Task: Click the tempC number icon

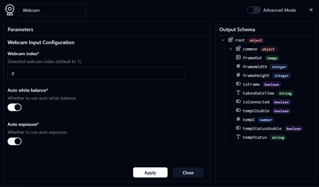Action: pos(238,119)
